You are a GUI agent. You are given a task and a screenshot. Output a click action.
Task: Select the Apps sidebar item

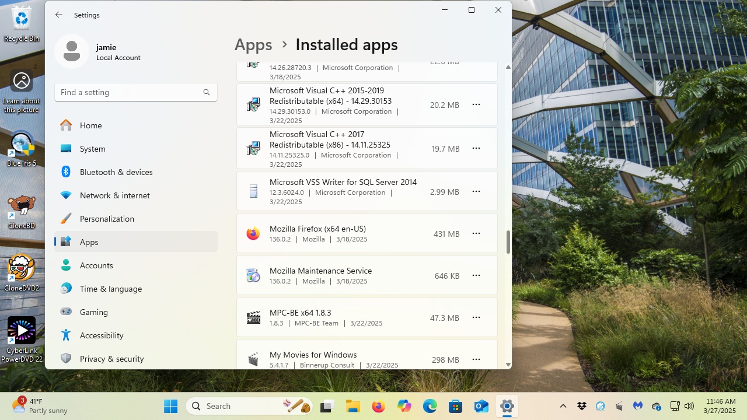coord(136,242)
